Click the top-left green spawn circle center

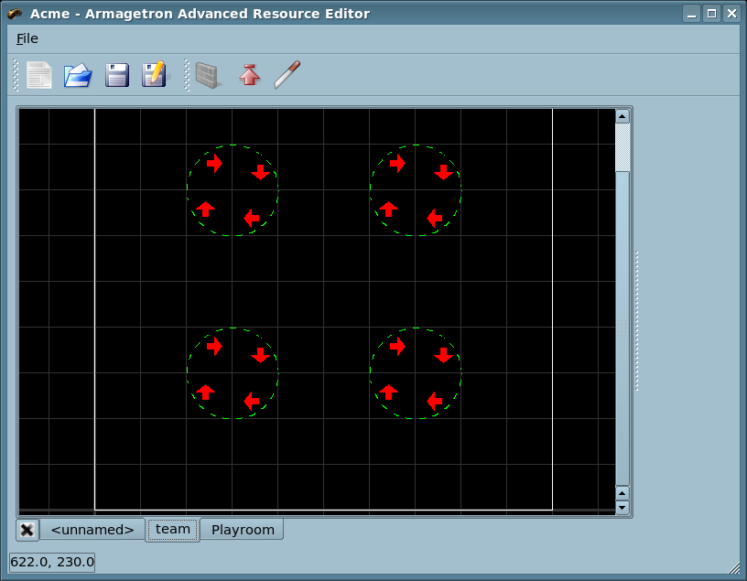[233, 190]
